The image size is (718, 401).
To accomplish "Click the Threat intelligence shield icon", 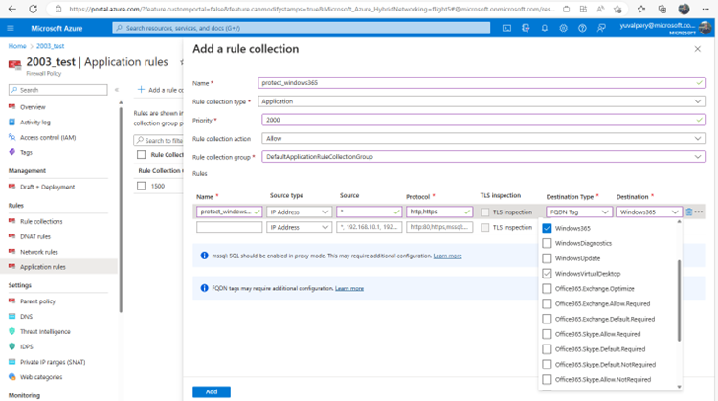I will pyautogui.click(x=11, y=331).
